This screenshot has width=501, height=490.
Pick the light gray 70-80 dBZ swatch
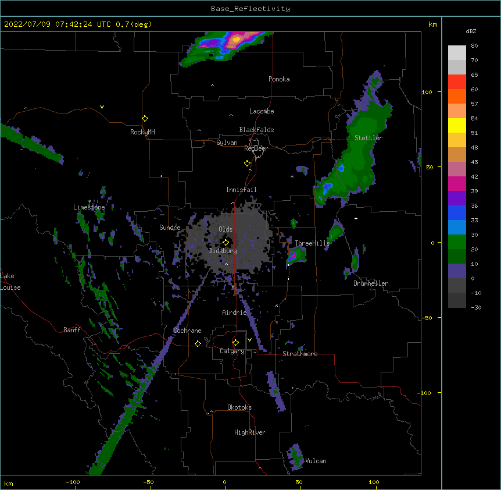click(457, 53)
